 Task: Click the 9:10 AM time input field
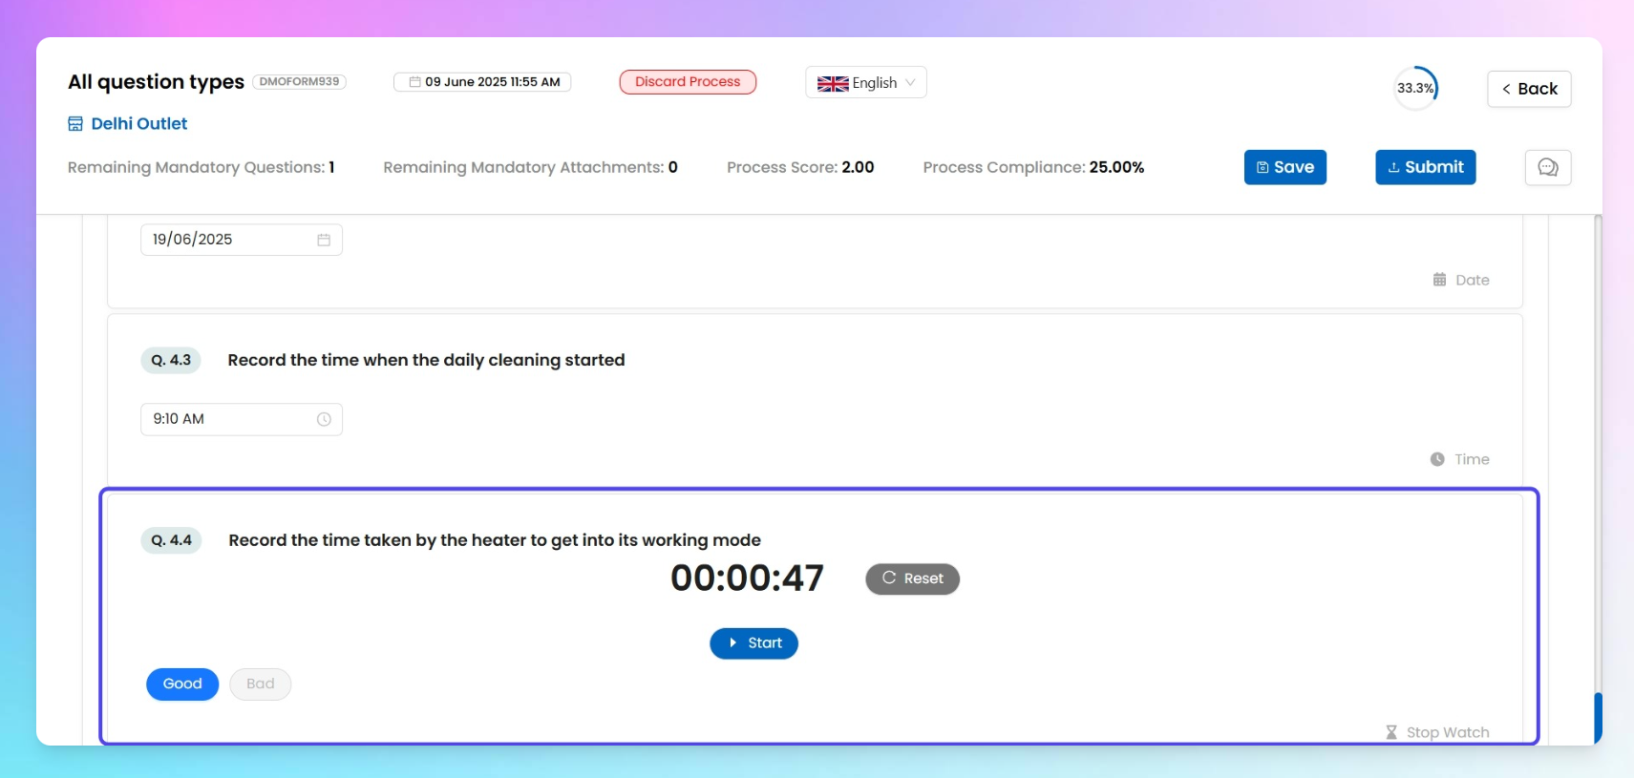point(242,419)
